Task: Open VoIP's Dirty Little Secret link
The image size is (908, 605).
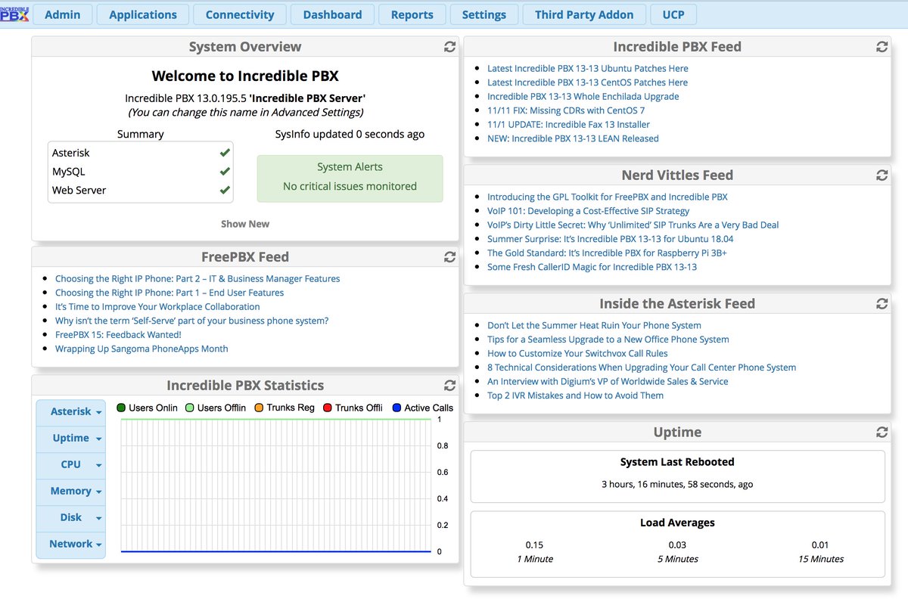Action: 633,225
